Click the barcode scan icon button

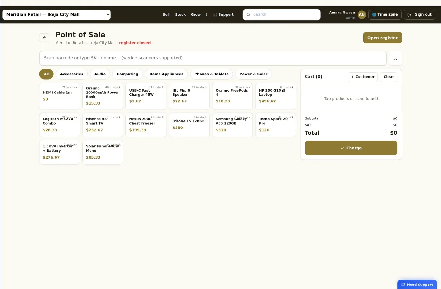coord(395,58)
